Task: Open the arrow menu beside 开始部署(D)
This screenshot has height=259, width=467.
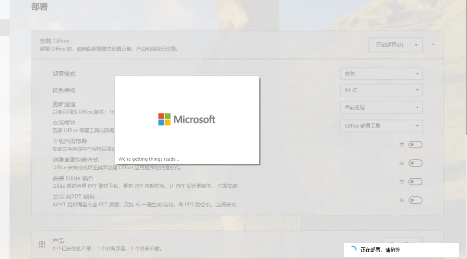Action: click(416, 45)
